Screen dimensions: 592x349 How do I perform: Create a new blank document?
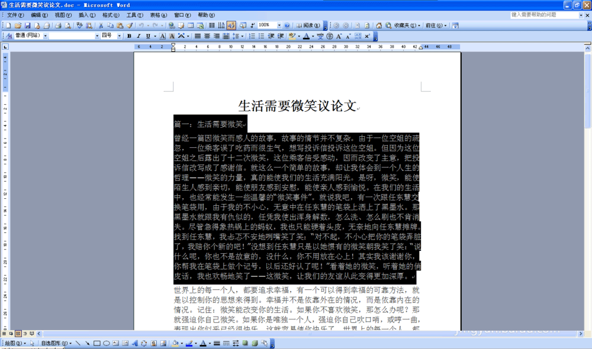point(8,25)
